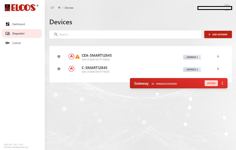
Task: Click the grey status dot for C-SMART12845
Action: coord(59,69)
